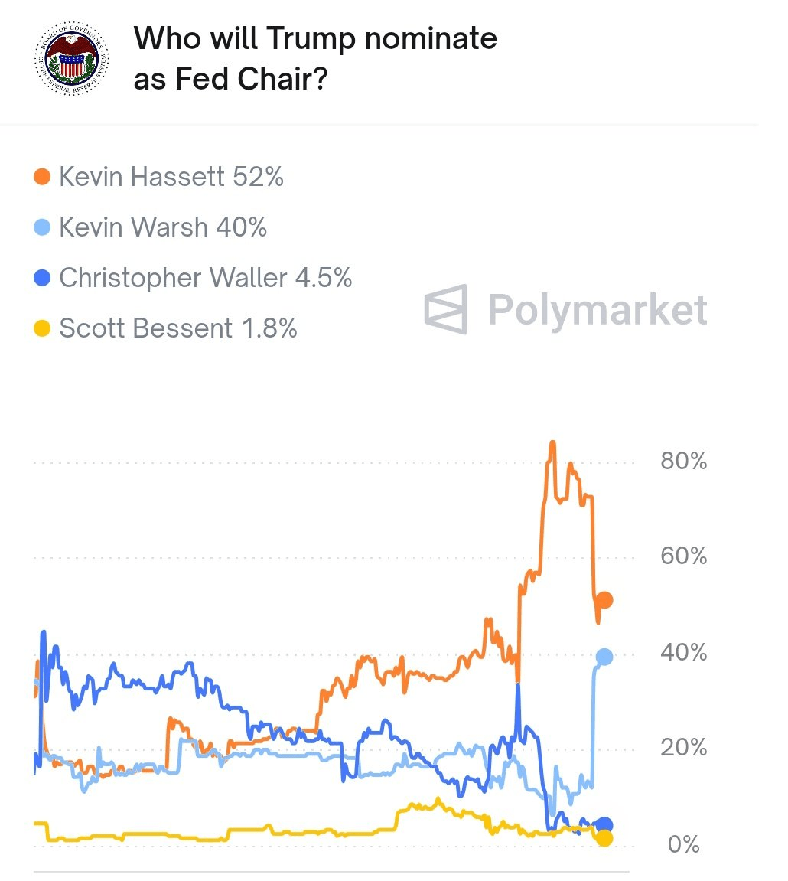Click the Polymarket logo icon

pos(445,309)
